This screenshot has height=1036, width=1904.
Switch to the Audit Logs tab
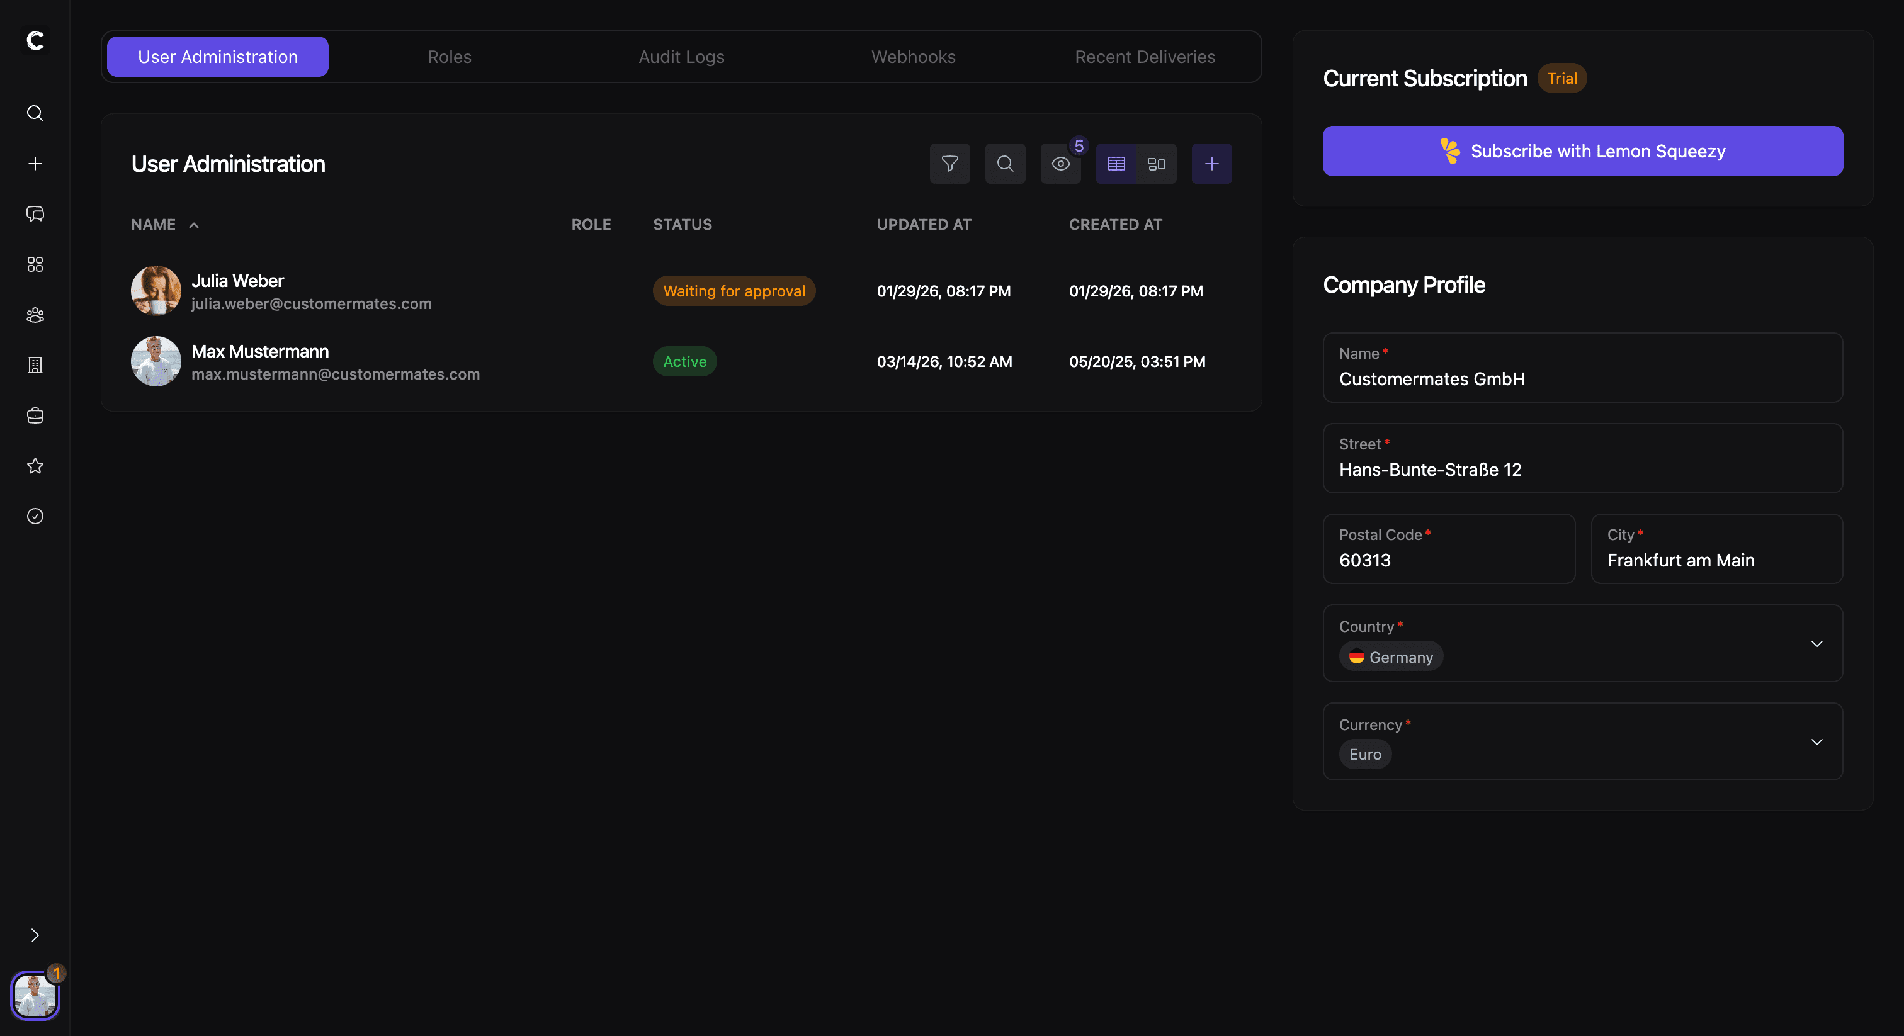(681, 57)
